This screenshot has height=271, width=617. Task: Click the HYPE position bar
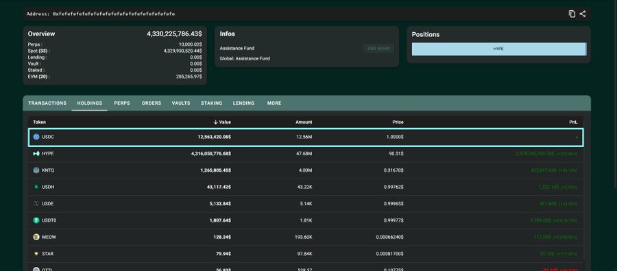coord(498,49)
